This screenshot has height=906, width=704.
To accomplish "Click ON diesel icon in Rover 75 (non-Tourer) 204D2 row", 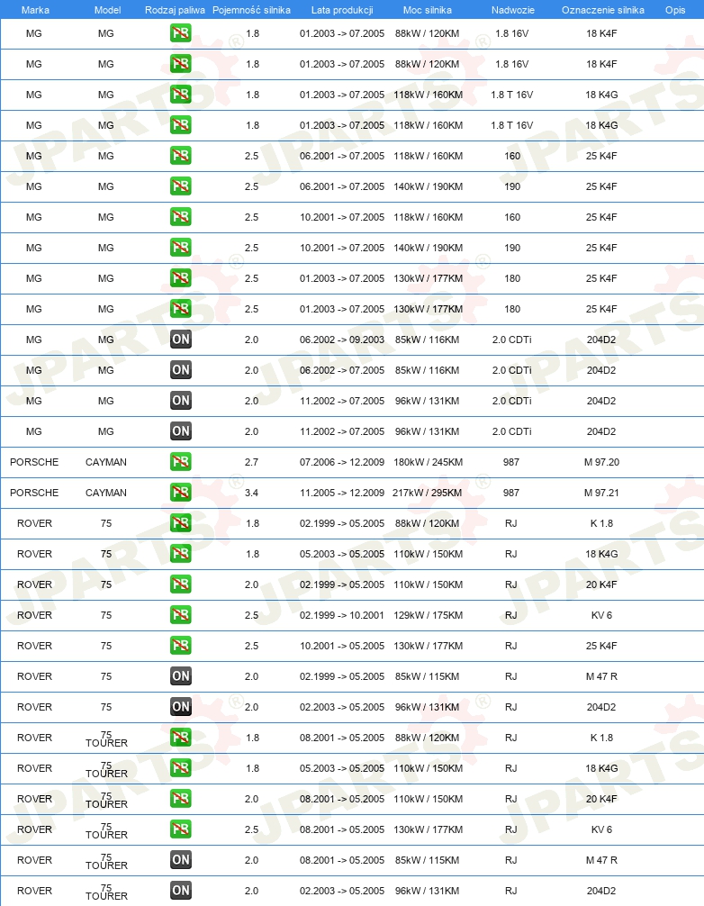I will tap(181, 707).
